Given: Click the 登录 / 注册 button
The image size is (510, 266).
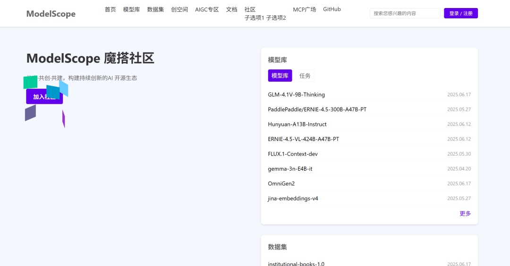Looking at the screenshot, I should point(461,13).
